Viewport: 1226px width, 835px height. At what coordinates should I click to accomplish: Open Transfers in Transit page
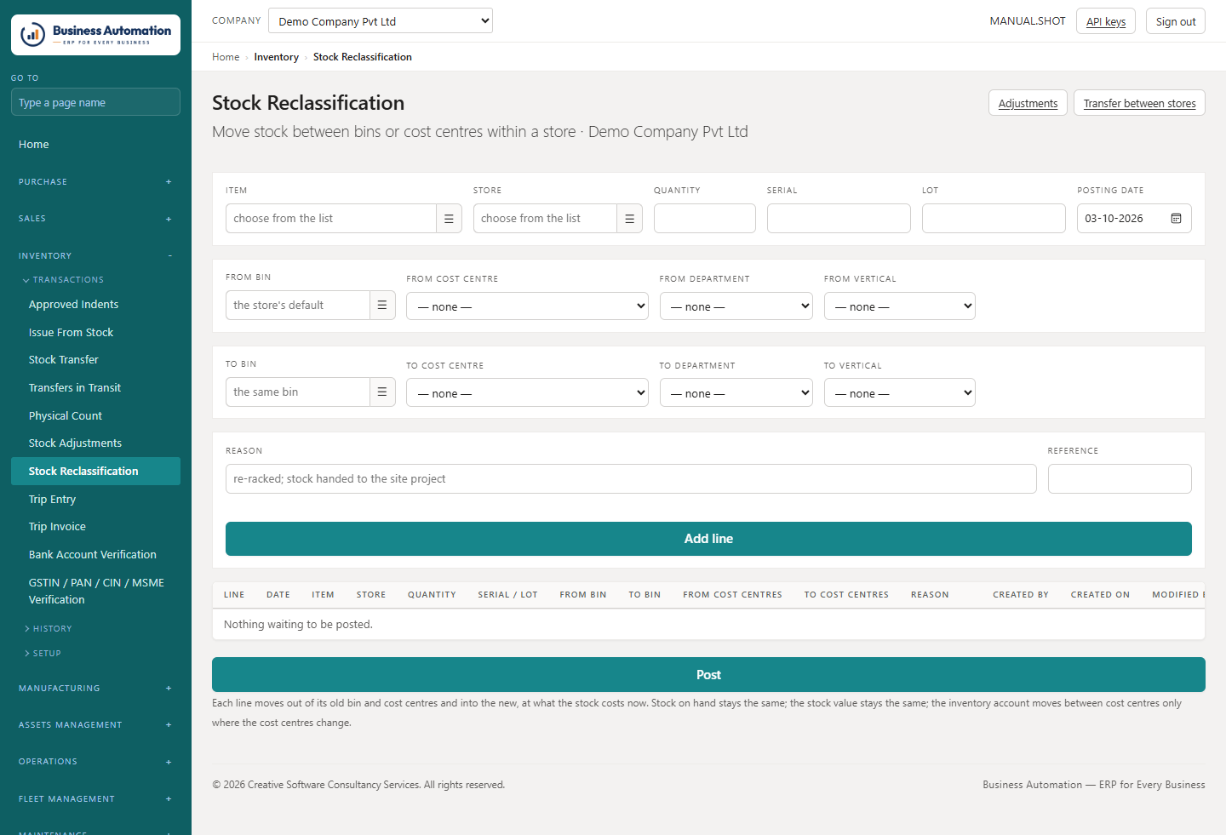[95, 388]
